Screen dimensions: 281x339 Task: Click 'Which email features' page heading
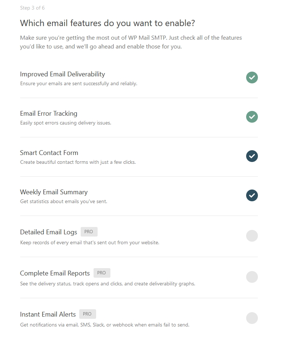(x=107, y=23)
